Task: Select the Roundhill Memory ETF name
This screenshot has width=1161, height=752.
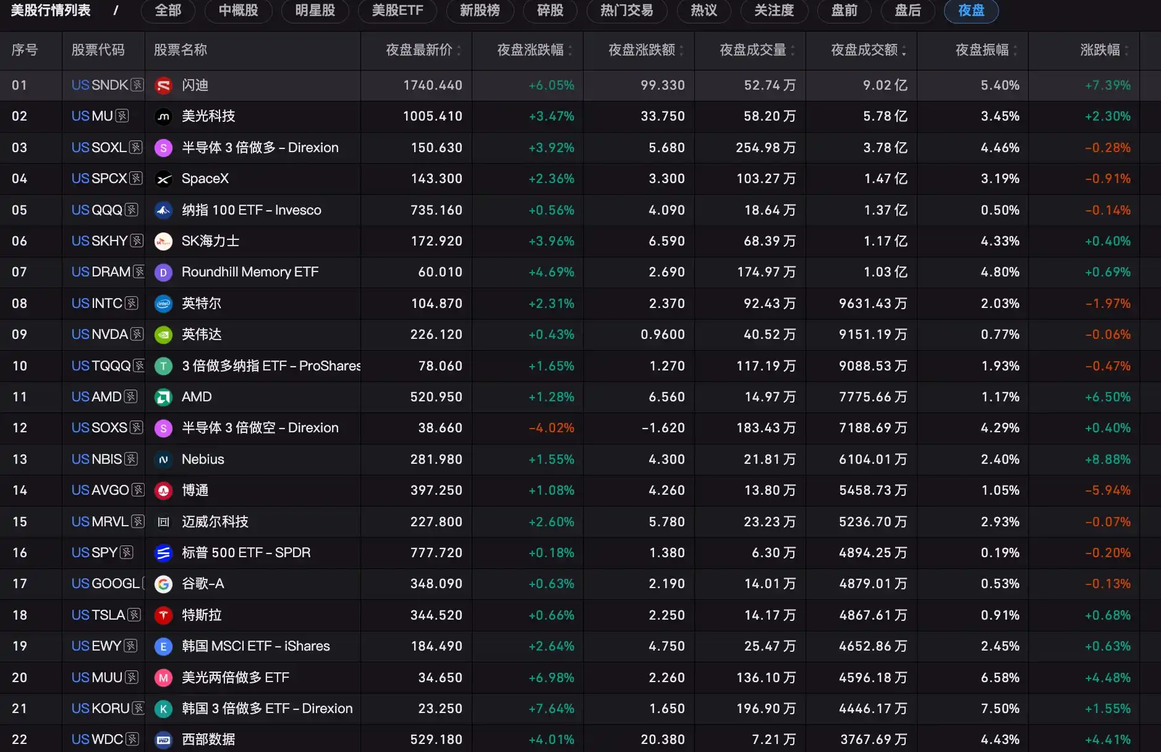Action: point(250,272)
